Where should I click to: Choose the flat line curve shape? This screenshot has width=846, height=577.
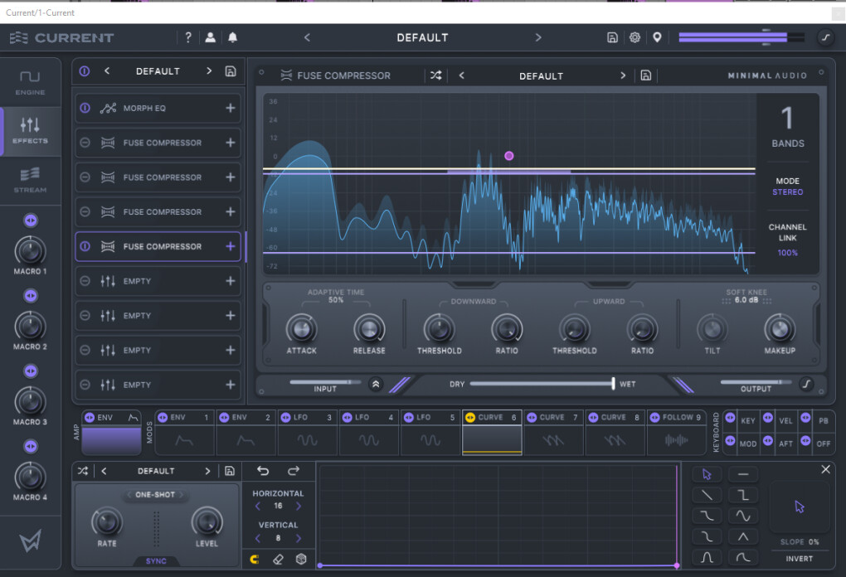[743, 474]
